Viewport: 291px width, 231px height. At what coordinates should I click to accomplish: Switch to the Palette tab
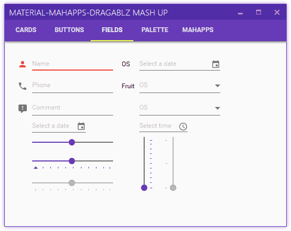pos(155,30)
